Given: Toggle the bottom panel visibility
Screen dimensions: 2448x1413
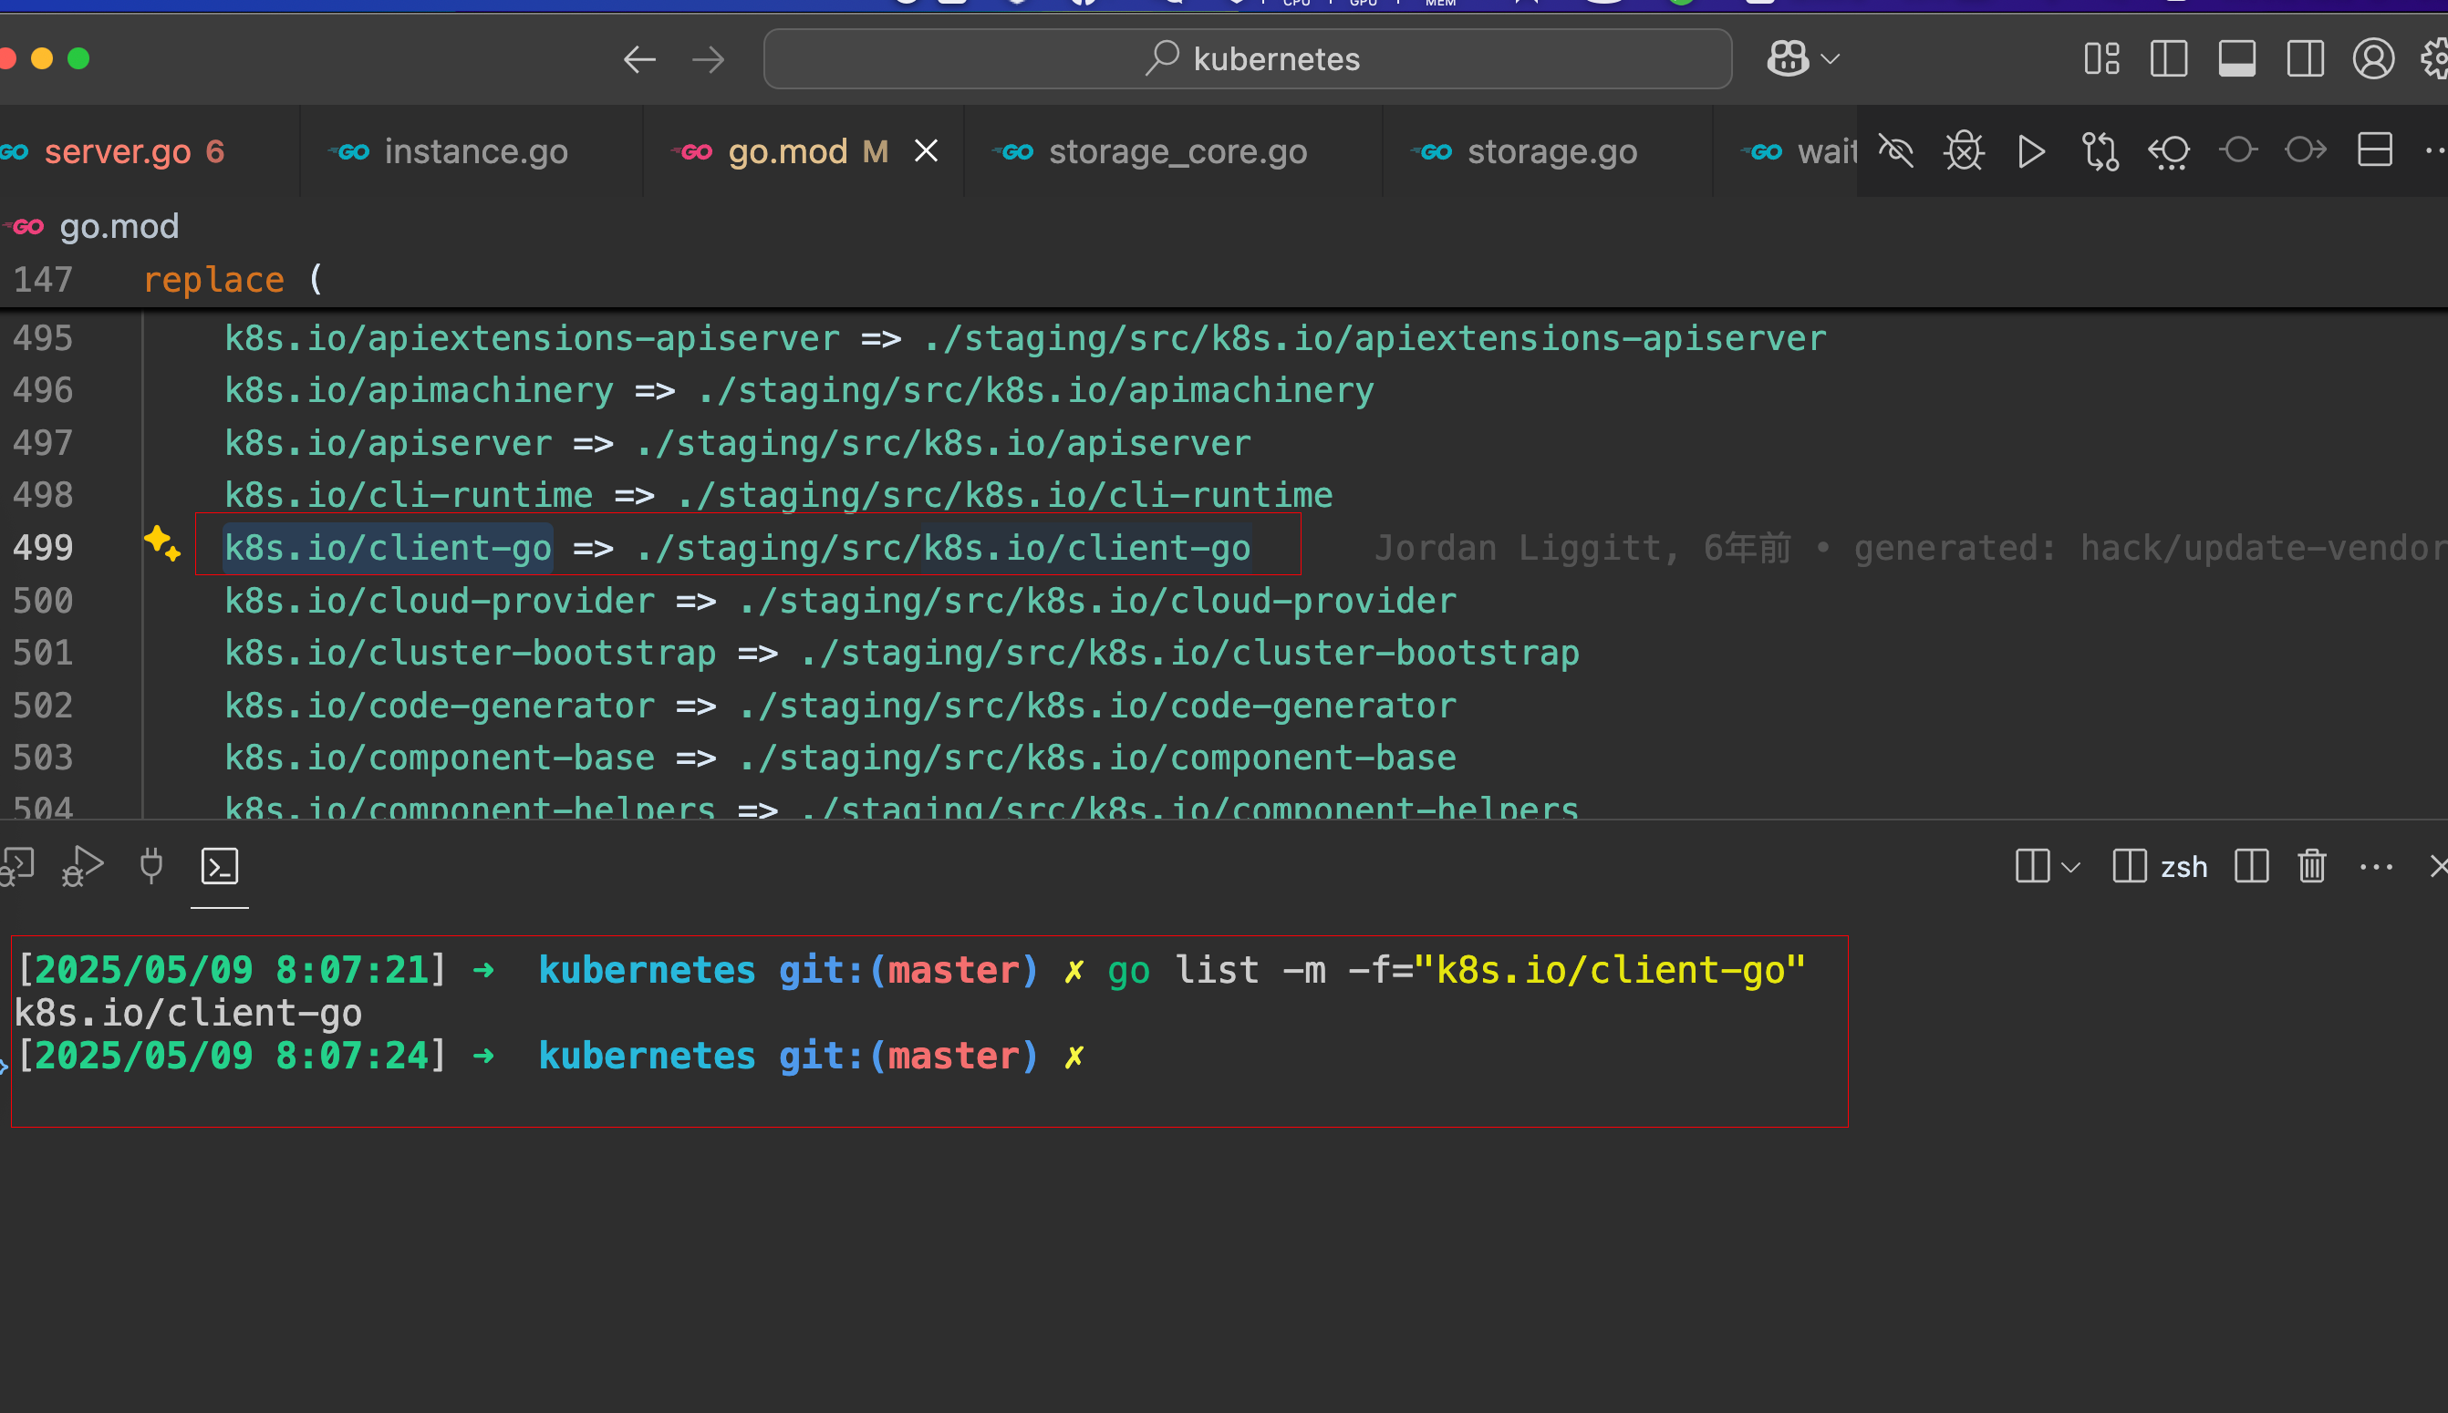Looking at the screenshot, I should point(2236,59).
